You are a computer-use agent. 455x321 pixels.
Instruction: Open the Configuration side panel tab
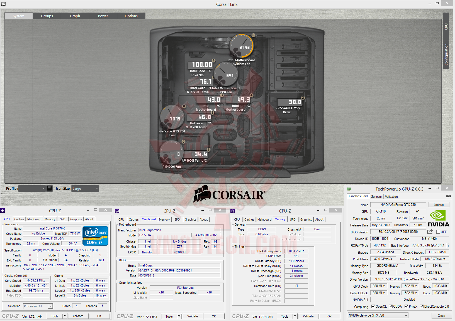[x=446, y=55]
